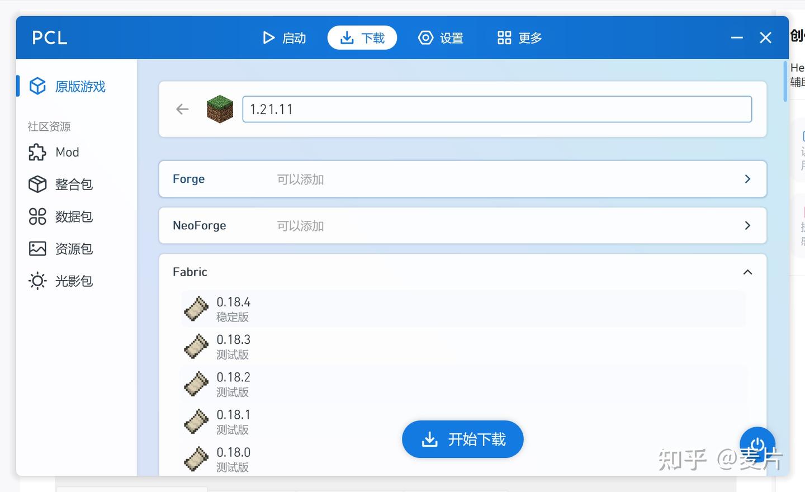The height and width of the screenshot is (492, 805).
Task: Switch to the 下载 download tab
Action: click(x=362, y=38)
